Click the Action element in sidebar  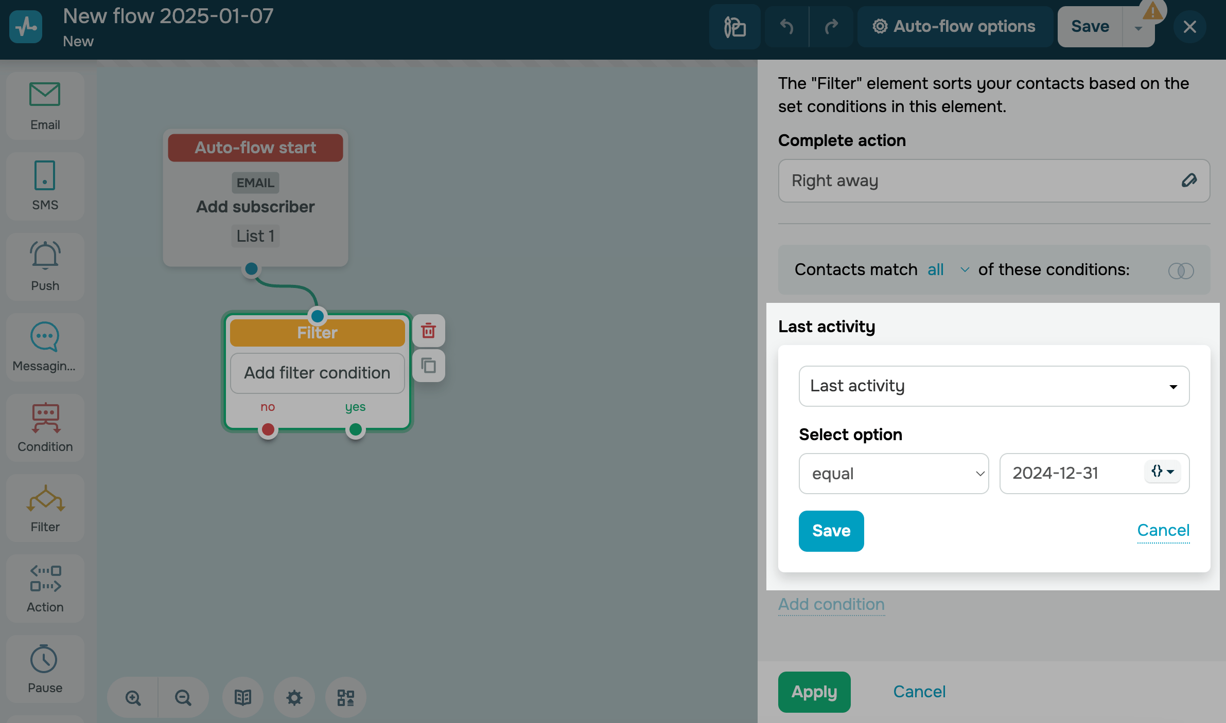[x=45, y=588]
